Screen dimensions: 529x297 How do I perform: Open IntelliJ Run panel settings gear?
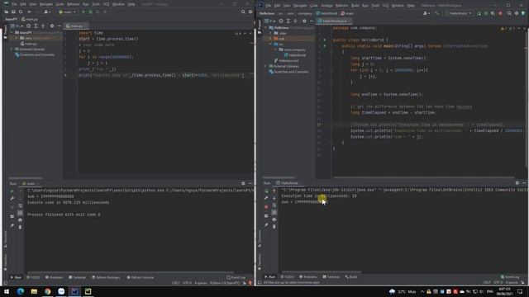[517, 183]
